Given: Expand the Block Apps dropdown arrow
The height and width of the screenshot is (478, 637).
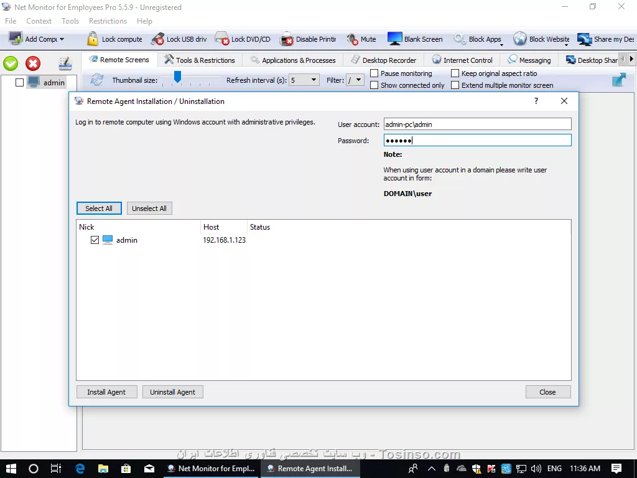Looking at the screenshot, I should [501, 45].
